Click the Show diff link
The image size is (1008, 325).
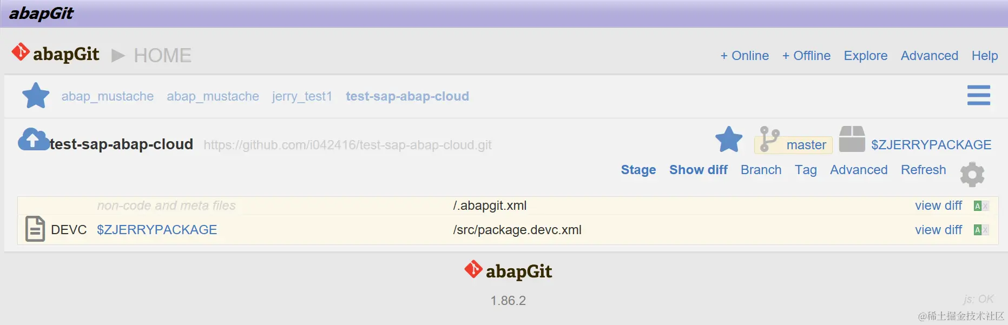point(698,170)
